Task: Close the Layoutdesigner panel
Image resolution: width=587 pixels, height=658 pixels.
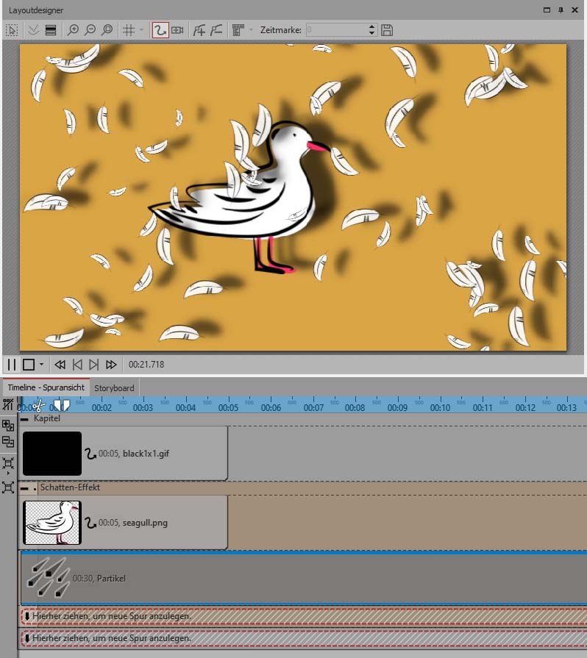Action: (574, 10)
